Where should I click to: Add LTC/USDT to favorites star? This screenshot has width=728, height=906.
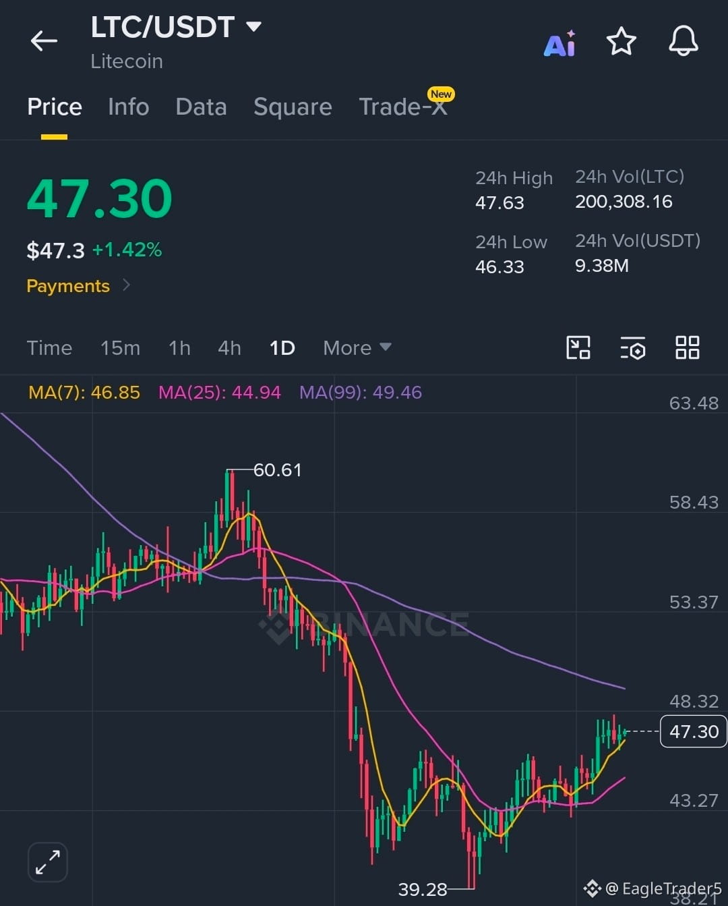click(x=621, y=42)
